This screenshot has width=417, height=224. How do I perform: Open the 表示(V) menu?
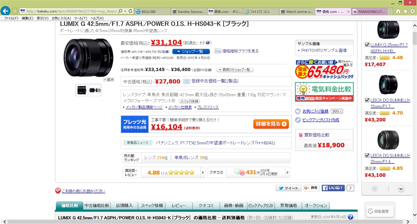pos(42,18)
